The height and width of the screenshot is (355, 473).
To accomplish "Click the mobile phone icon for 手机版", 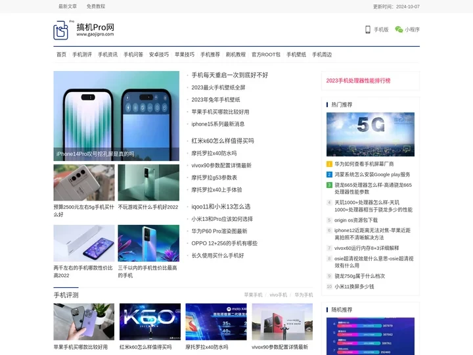I will coord(368,30).
